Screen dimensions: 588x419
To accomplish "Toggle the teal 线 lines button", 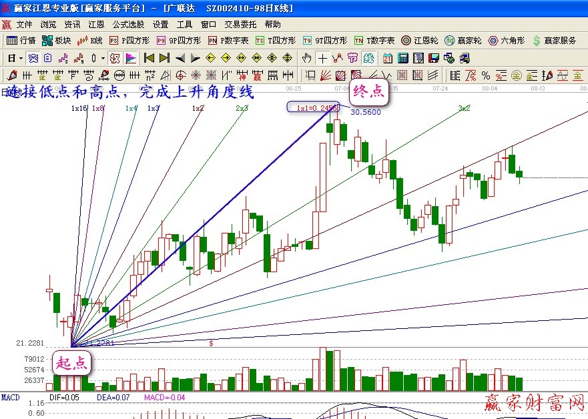I will tap(368, 58).
